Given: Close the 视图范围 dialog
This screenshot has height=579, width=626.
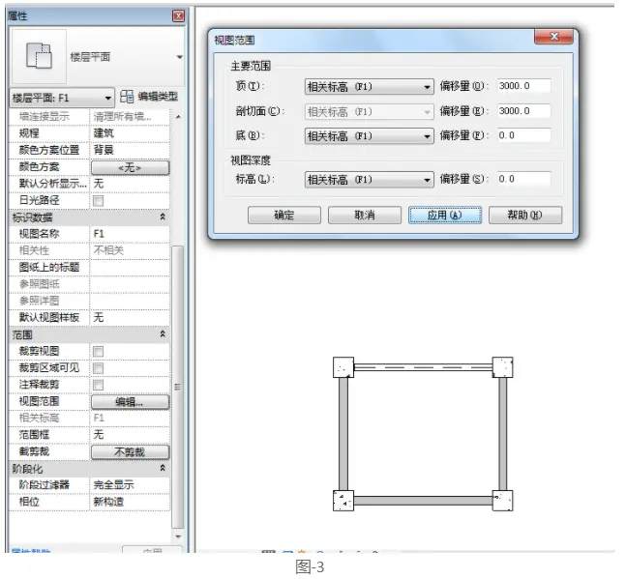Looking at the screenshot, I should click(553, 37).
